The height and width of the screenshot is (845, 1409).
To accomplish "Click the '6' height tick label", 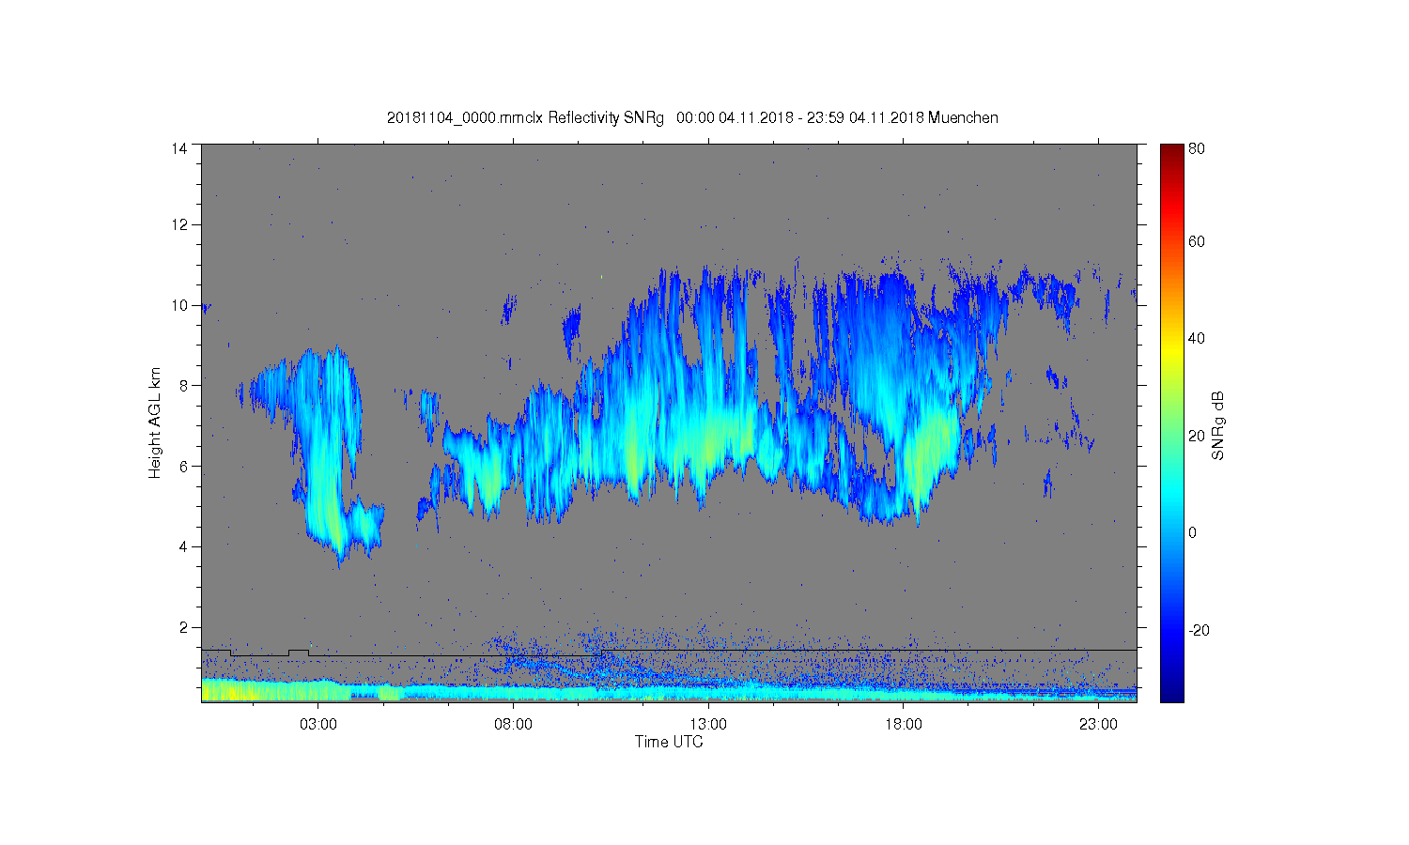I will tap(184, 466).
